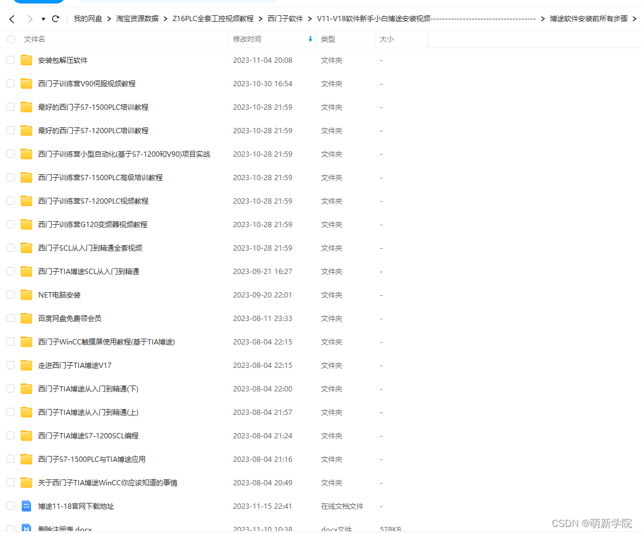Open folder name 西门子训练营S7-1200PLC视频教程
Image resolution: width=641 pixels, height=534 pixels.
tap(93, 201)
